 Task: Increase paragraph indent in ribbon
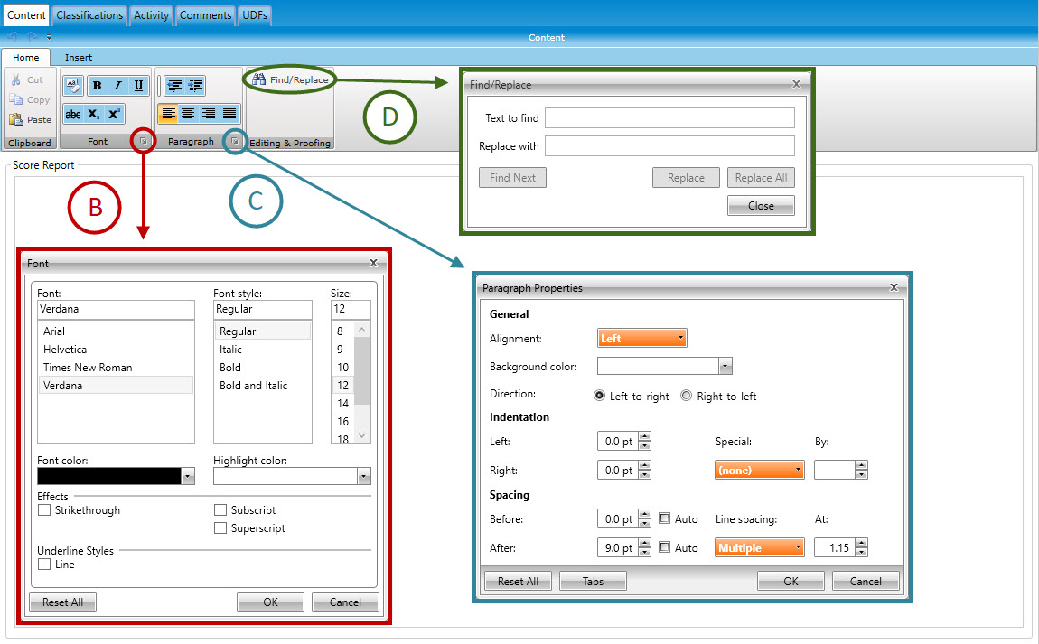pos(195,86)
